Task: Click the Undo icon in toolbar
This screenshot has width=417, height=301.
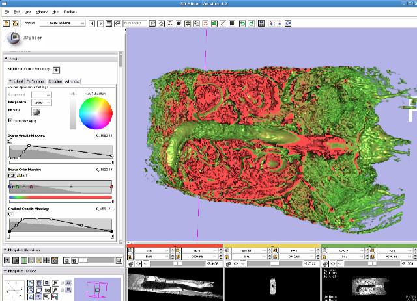Action: (x=242, y=23)
